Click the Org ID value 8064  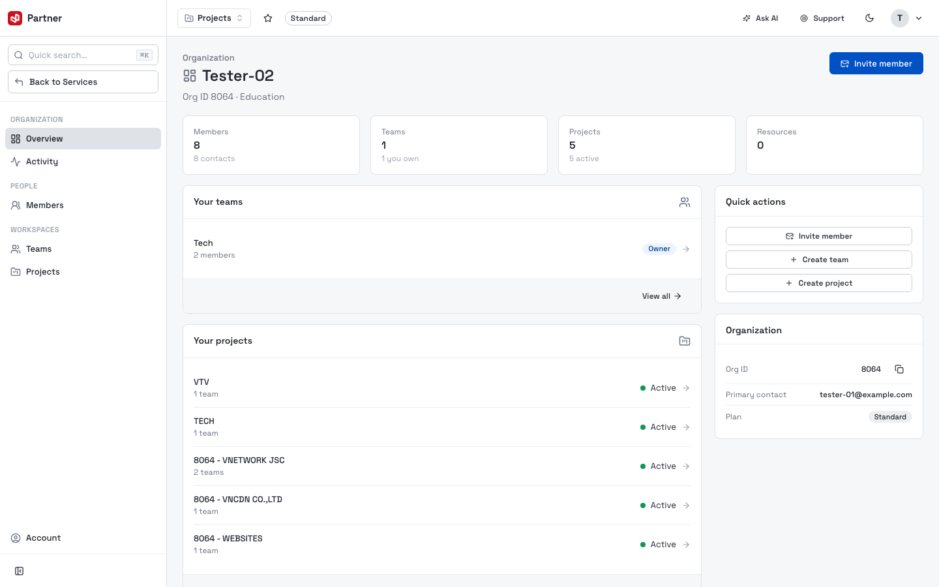[x=871, y=369]
